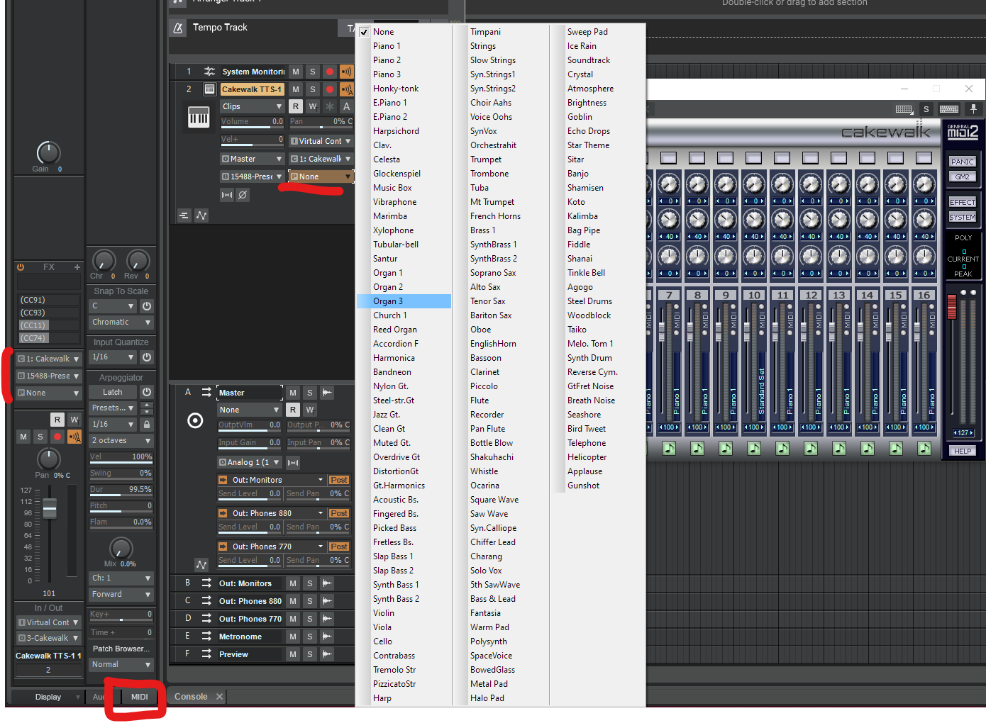This screenshot has width=986, height=723.
Task: Click archive A button on TTS-1 track
Action: point(347,106)
